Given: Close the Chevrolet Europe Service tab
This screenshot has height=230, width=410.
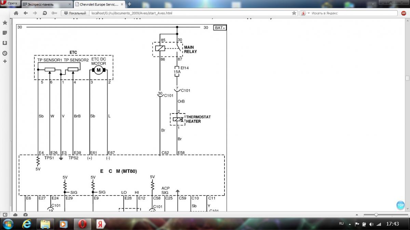Looking at the screenshot, I should click(x=122, y=4).
